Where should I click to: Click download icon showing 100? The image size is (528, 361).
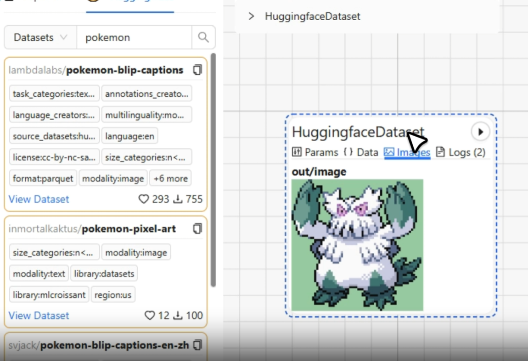coord(178,316)
